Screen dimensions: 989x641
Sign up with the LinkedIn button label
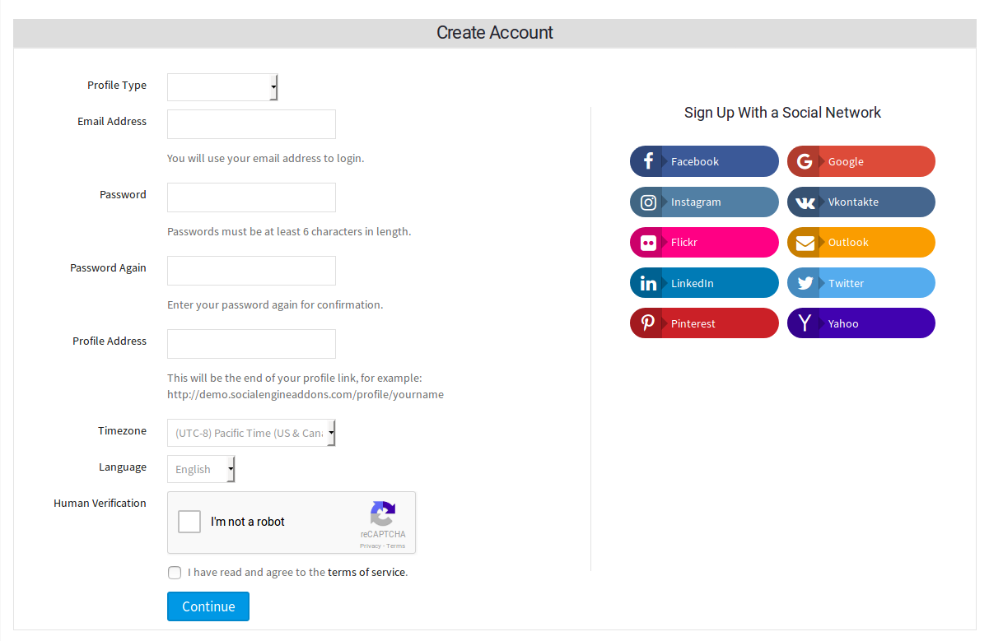click(x=693, y=283)
